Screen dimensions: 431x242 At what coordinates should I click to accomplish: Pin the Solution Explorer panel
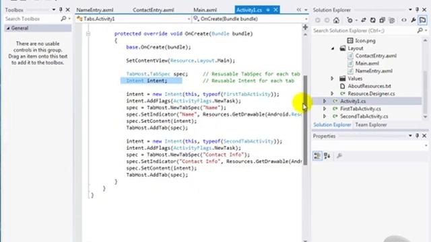point(418,10)
